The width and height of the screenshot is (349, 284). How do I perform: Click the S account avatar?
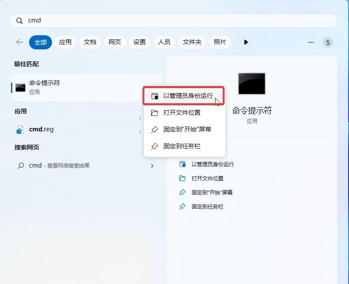[328, 42]
